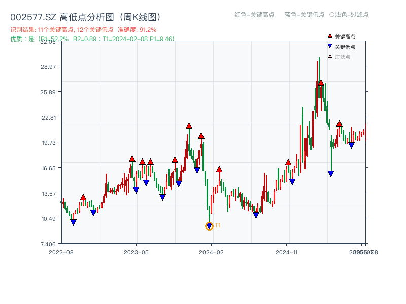This screenshot has height=304, width=406.
Task: Click the left of the twin red markers after 2023-05
Action: pyautogui.click(x=142, y=162)
